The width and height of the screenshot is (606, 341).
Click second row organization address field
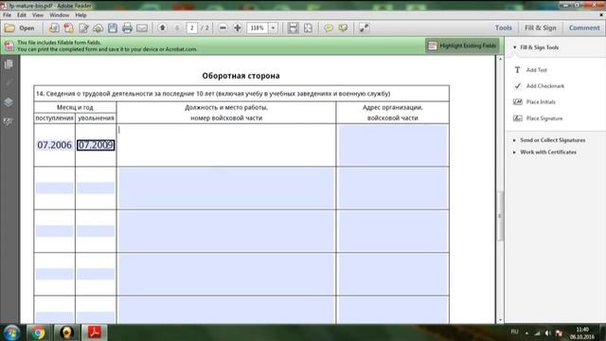tap(393, 188)
